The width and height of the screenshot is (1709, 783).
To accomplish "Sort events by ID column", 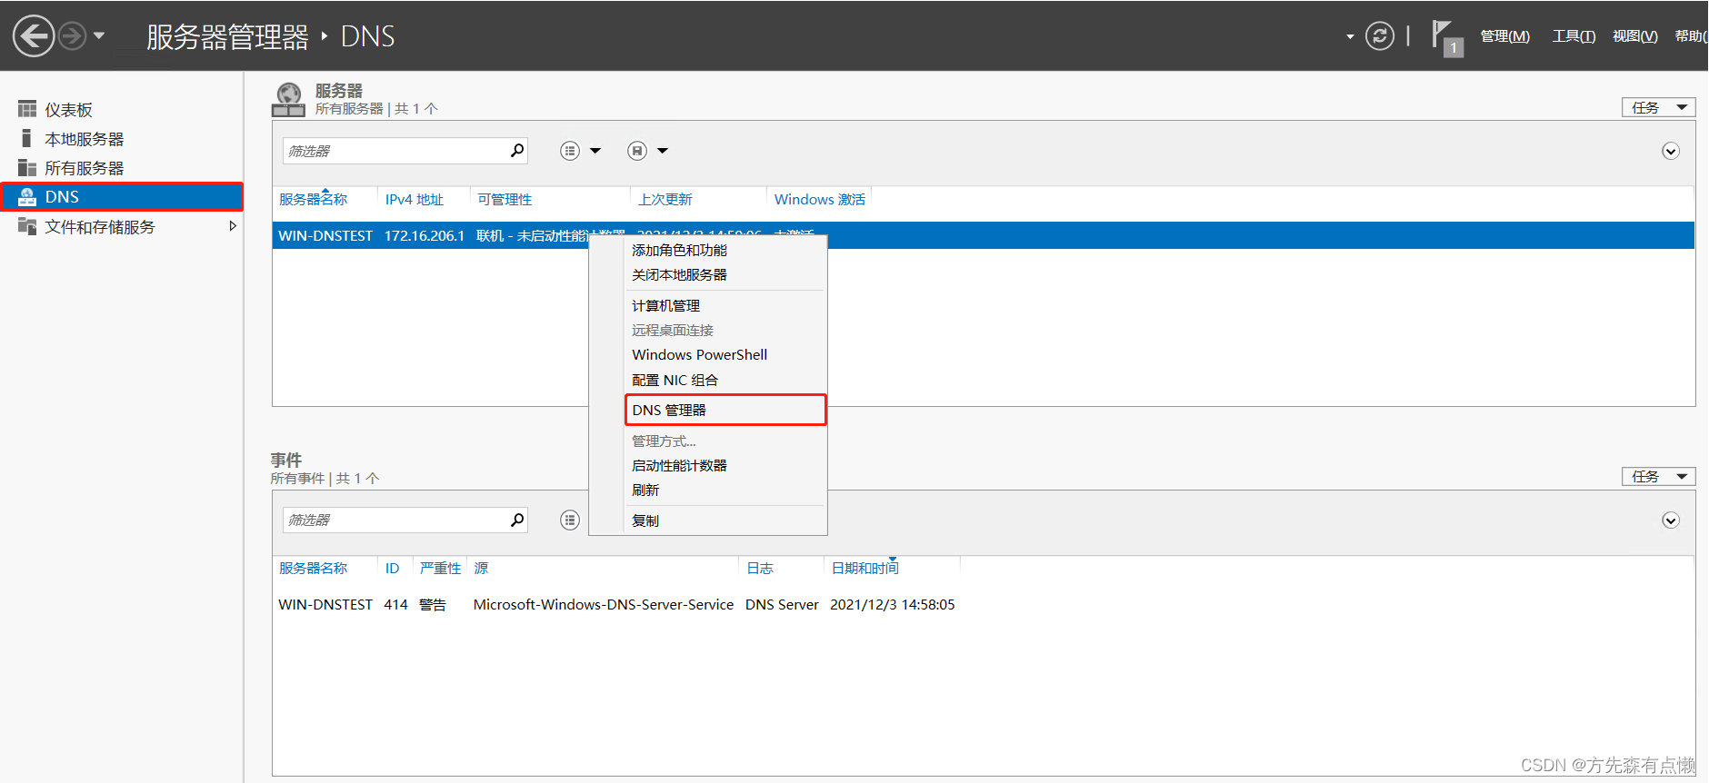I will pos(392,568).
